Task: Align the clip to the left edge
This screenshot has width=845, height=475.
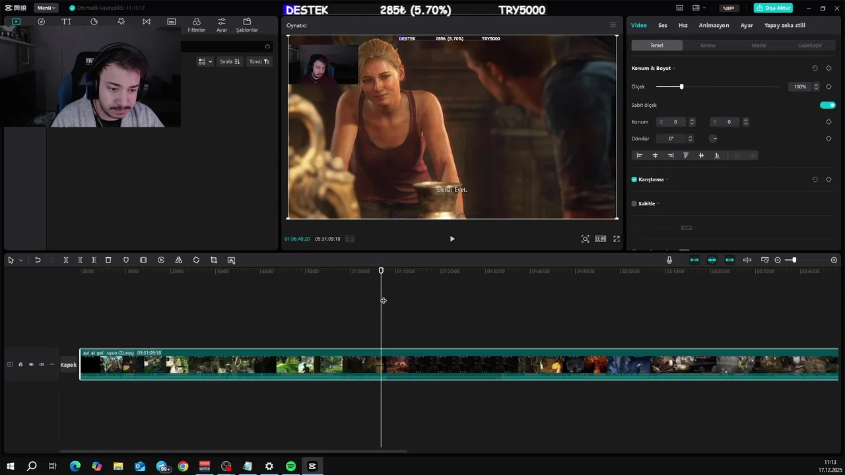Action: (639, 156)
